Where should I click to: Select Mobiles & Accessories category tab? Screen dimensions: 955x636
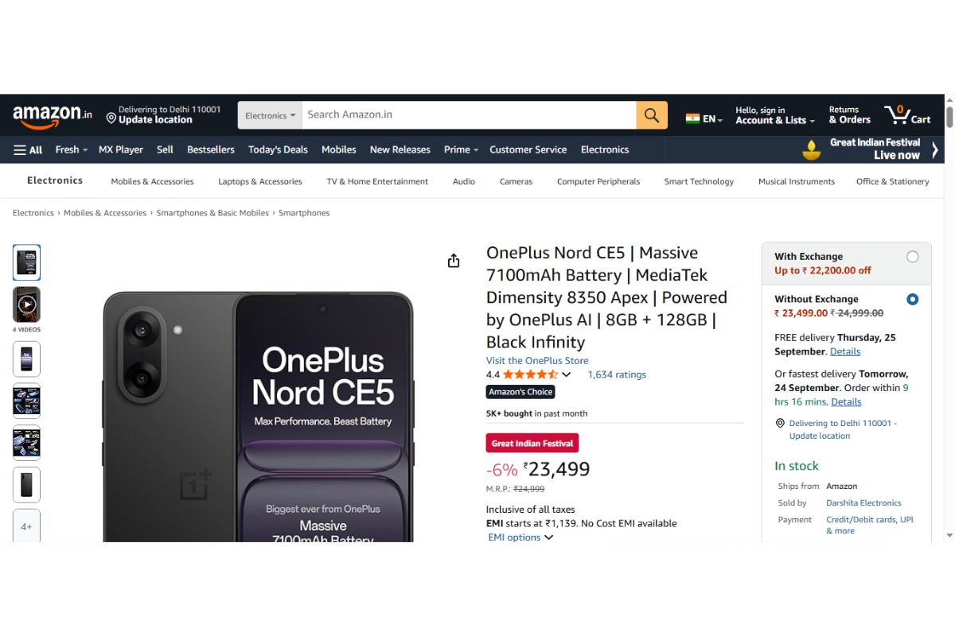tap(152, 181)
